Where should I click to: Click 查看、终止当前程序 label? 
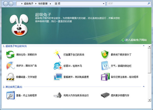(27, 95)
